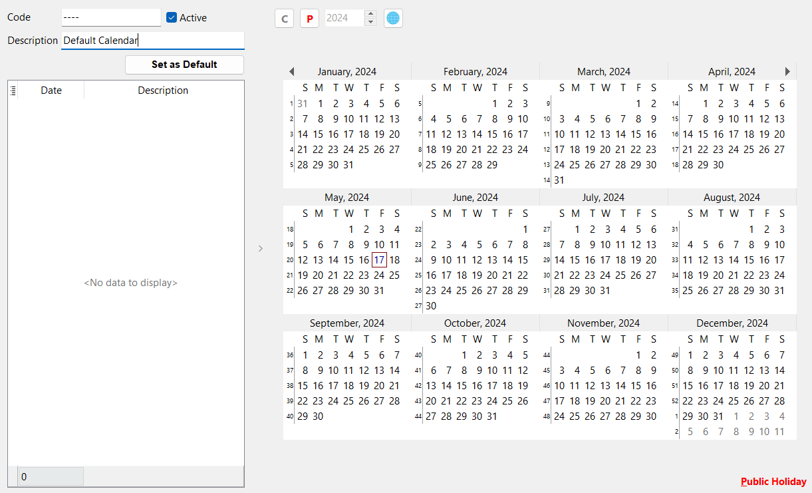This screenshot has height=493, width=812.
Task: Advance calendar with right arrow by April
Action: [x=787, y=72]
